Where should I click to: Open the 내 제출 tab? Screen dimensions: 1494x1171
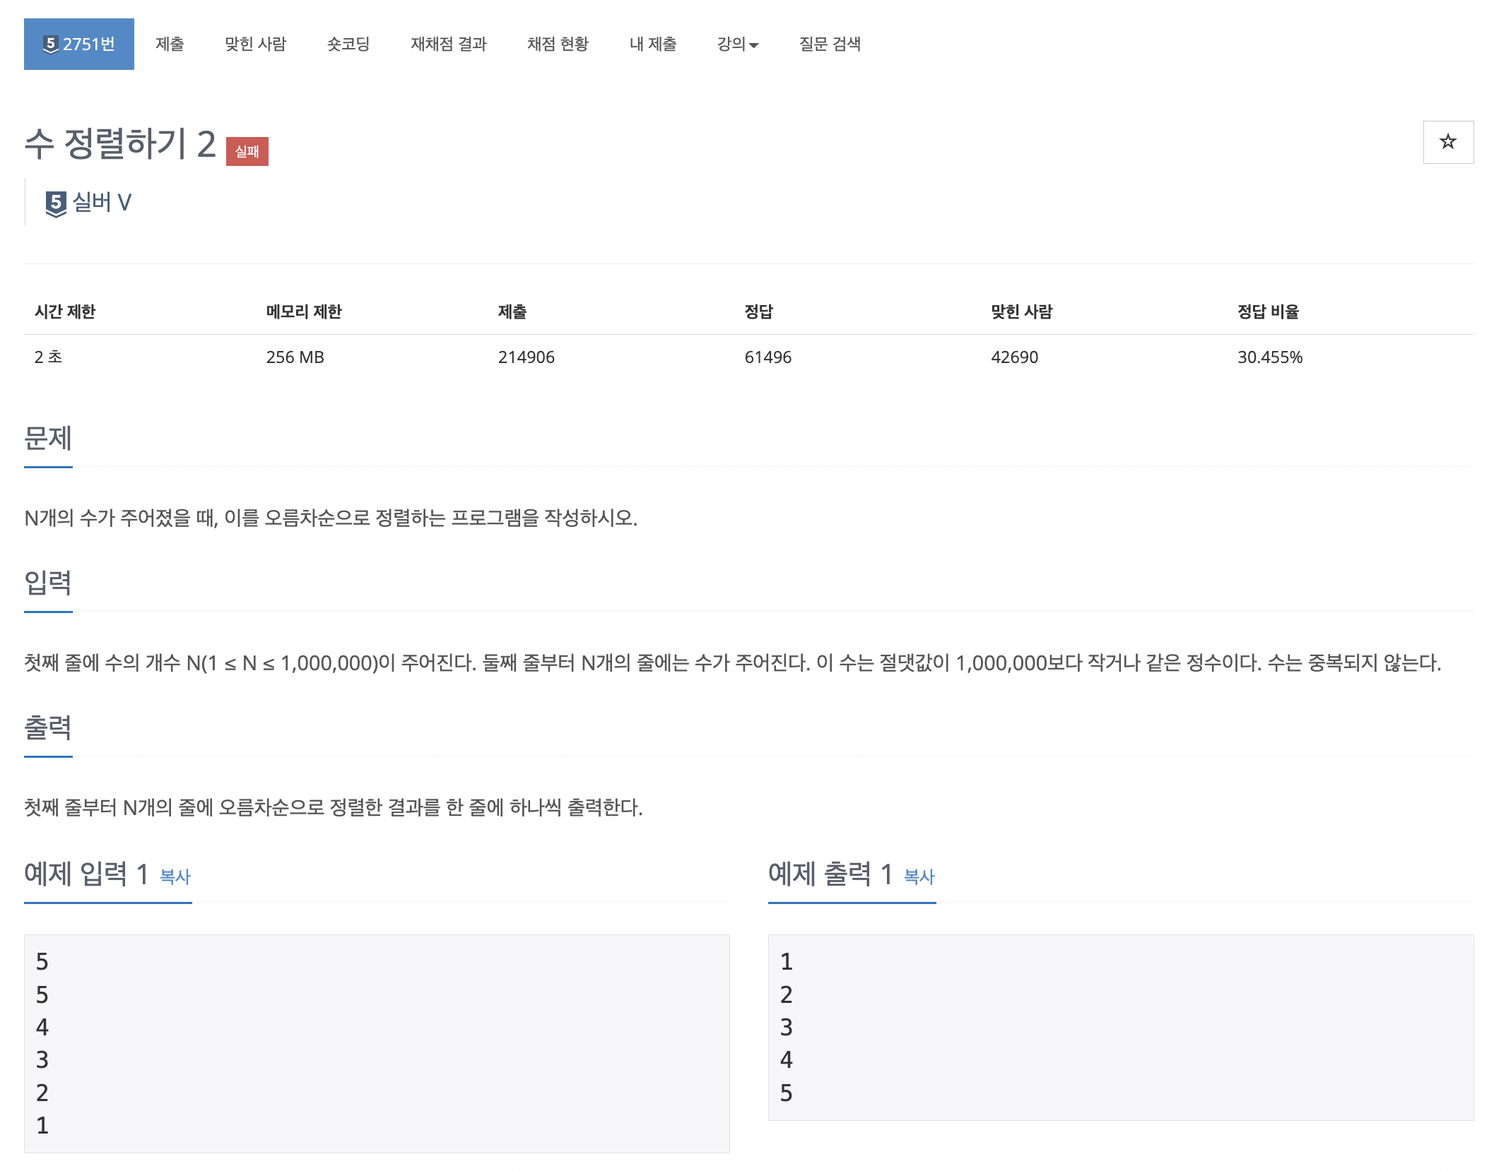point(653,44)
